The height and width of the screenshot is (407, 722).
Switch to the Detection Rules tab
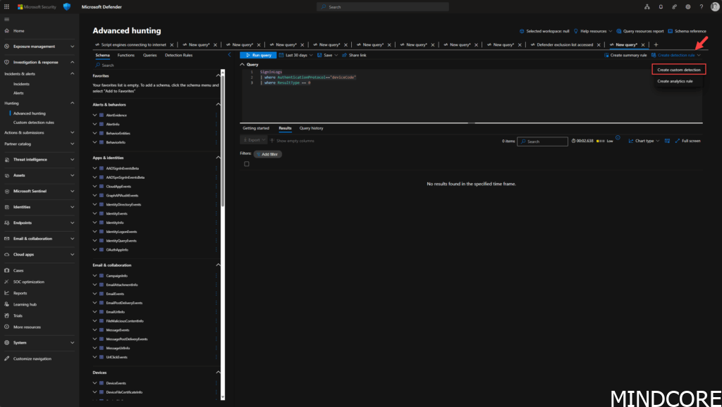click(x=178, y=55)
